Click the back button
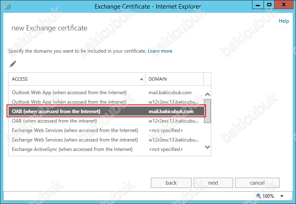 (x=171, y=183)
